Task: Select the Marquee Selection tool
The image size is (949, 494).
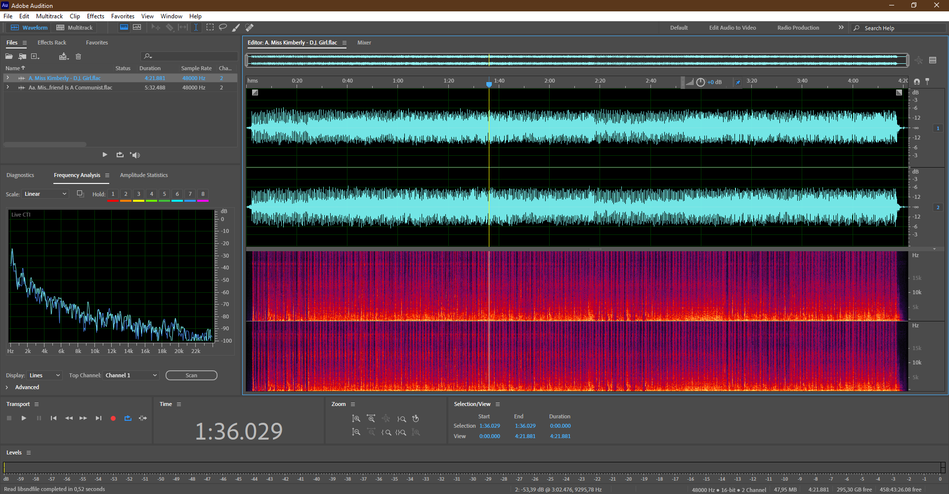Action: (x=210, y=27)
